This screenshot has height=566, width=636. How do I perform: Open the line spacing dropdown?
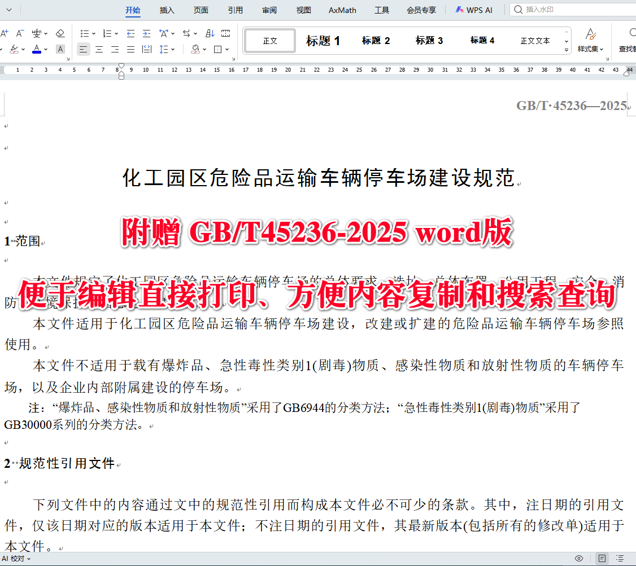tap(173, 49)
